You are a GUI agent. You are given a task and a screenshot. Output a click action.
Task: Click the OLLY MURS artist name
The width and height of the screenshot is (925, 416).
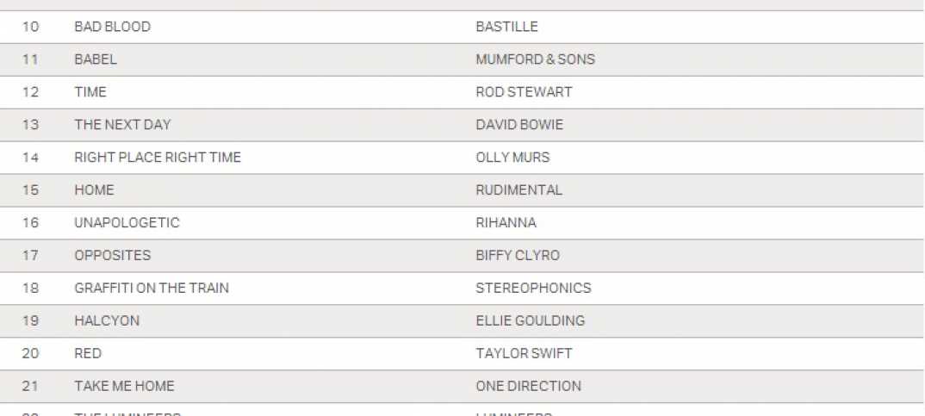pos(512,158)
